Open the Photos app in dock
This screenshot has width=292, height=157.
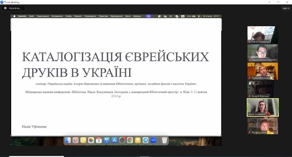click(x=91, y=140)
